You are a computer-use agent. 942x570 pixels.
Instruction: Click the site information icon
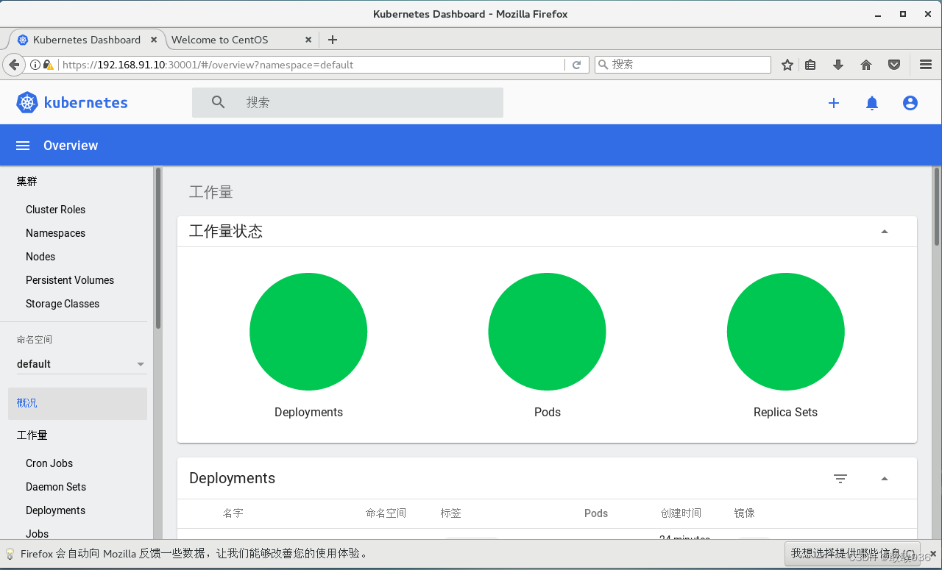point(35,65)
